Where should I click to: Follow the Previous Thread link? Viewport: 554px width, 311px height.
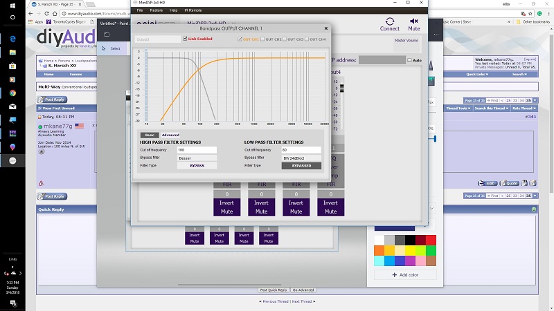[275, 301]
